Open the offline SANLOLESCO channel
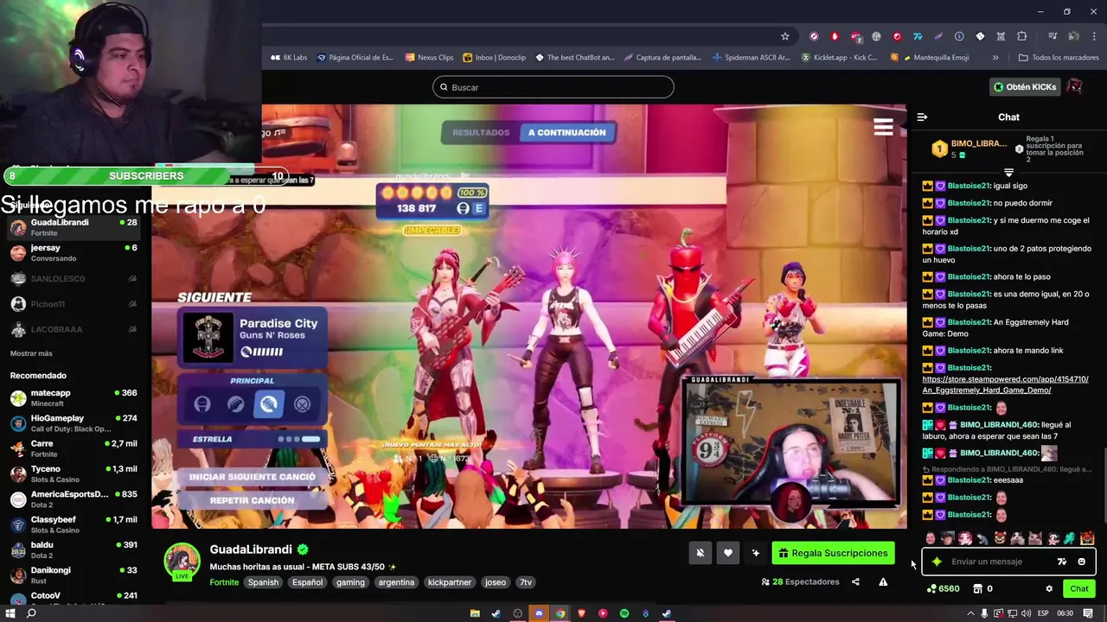The width and height of the screenshot is (1107, 622). 75,279
